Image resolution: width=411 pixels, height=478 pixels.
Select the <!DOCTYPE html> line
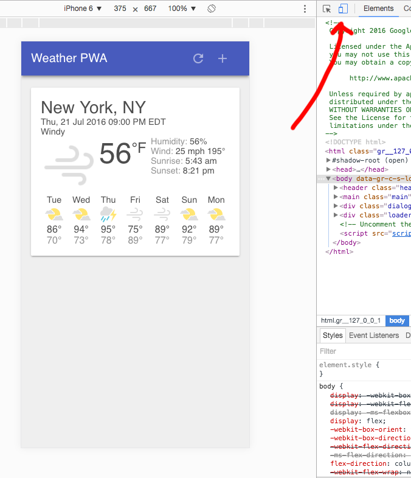(355, 142)
